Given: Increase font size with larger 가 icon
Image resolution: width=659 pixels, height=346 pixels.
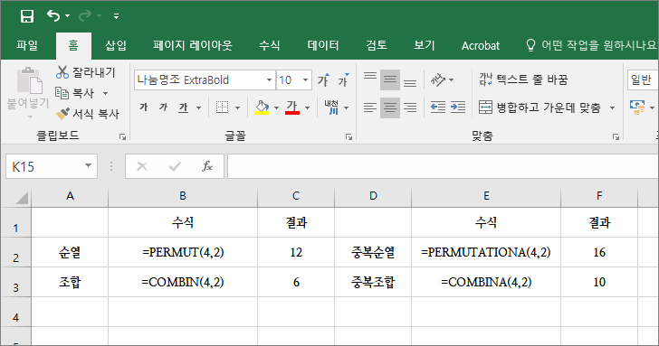Looking at the screenshot, I should (324, 79).
